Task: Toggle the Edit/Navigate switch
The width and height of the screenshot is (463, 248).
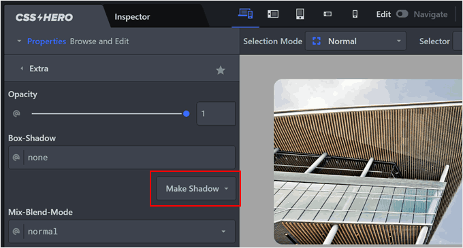Action: pyautogui.click(x=402, y=14)
